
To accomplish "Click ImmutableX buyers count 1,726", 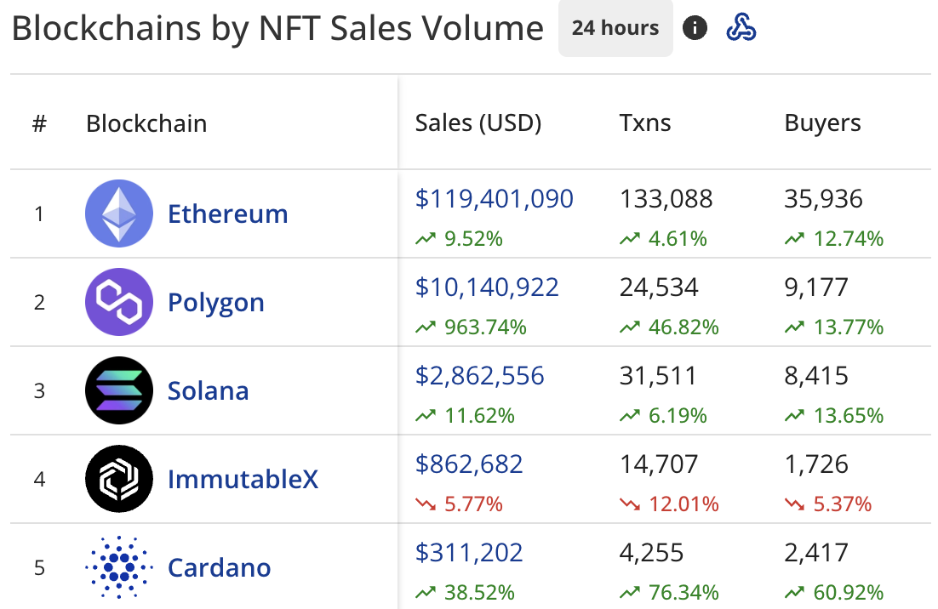I will point(816,464).
